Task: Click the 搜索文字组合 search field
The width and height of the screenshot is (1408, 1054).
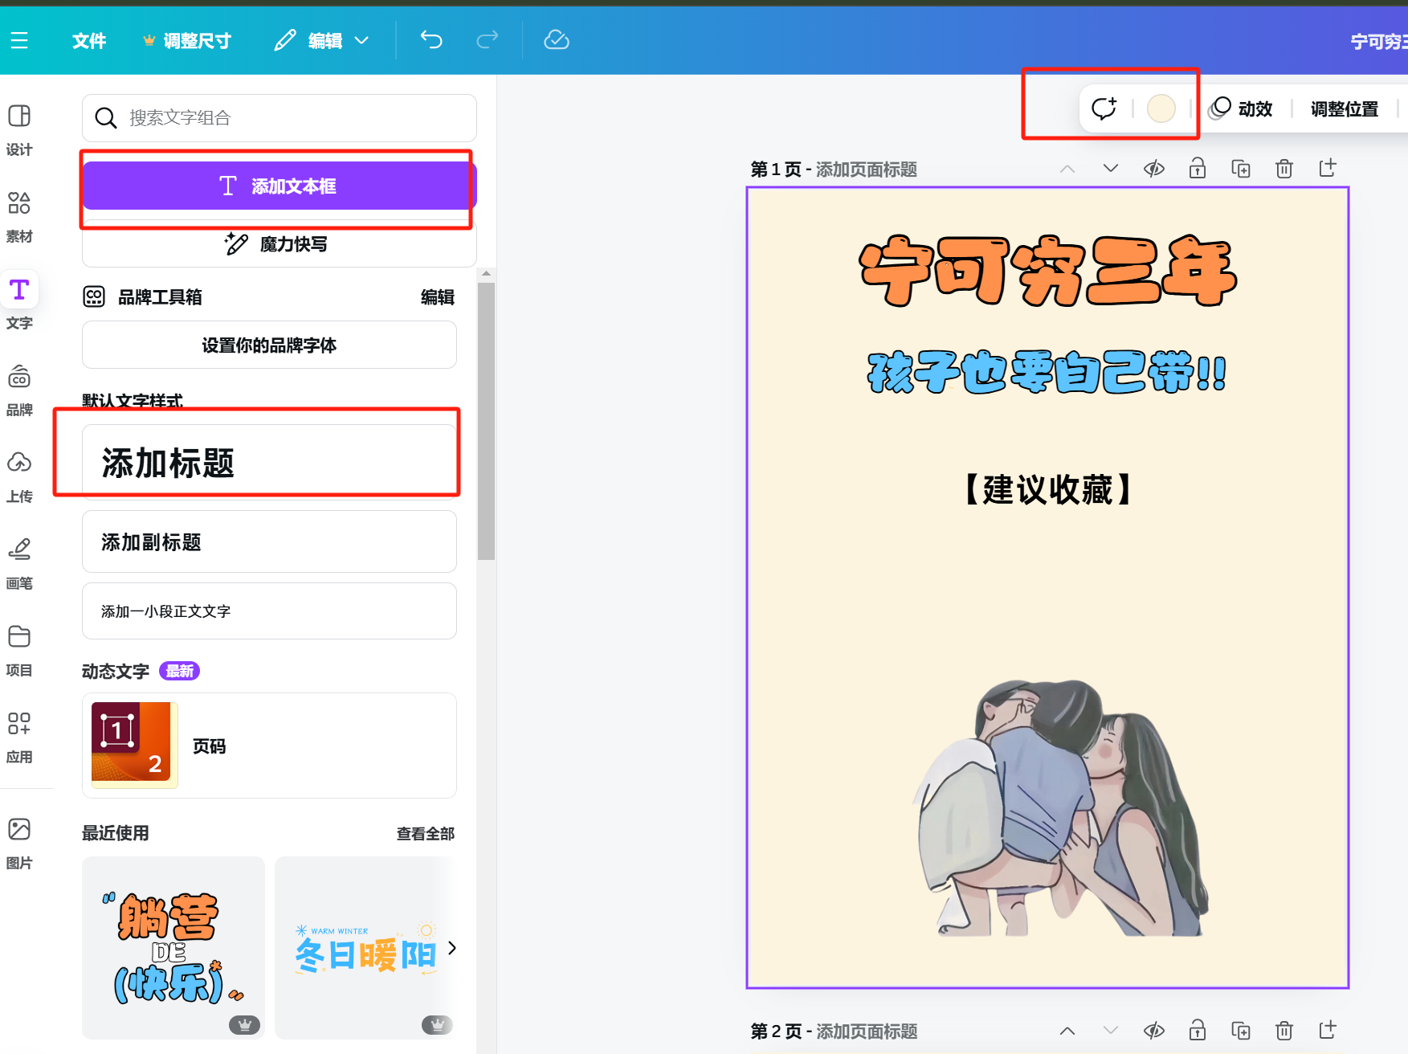Action: pos(278,117)
